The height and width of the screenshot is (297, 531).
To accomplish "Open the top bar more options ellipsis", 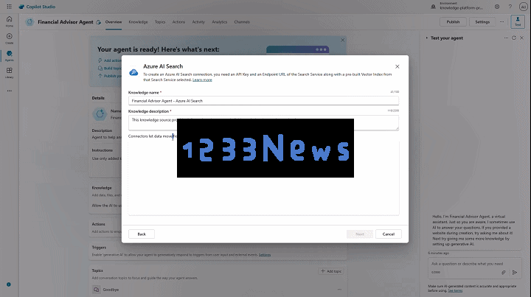I will (x=502, y=21).
